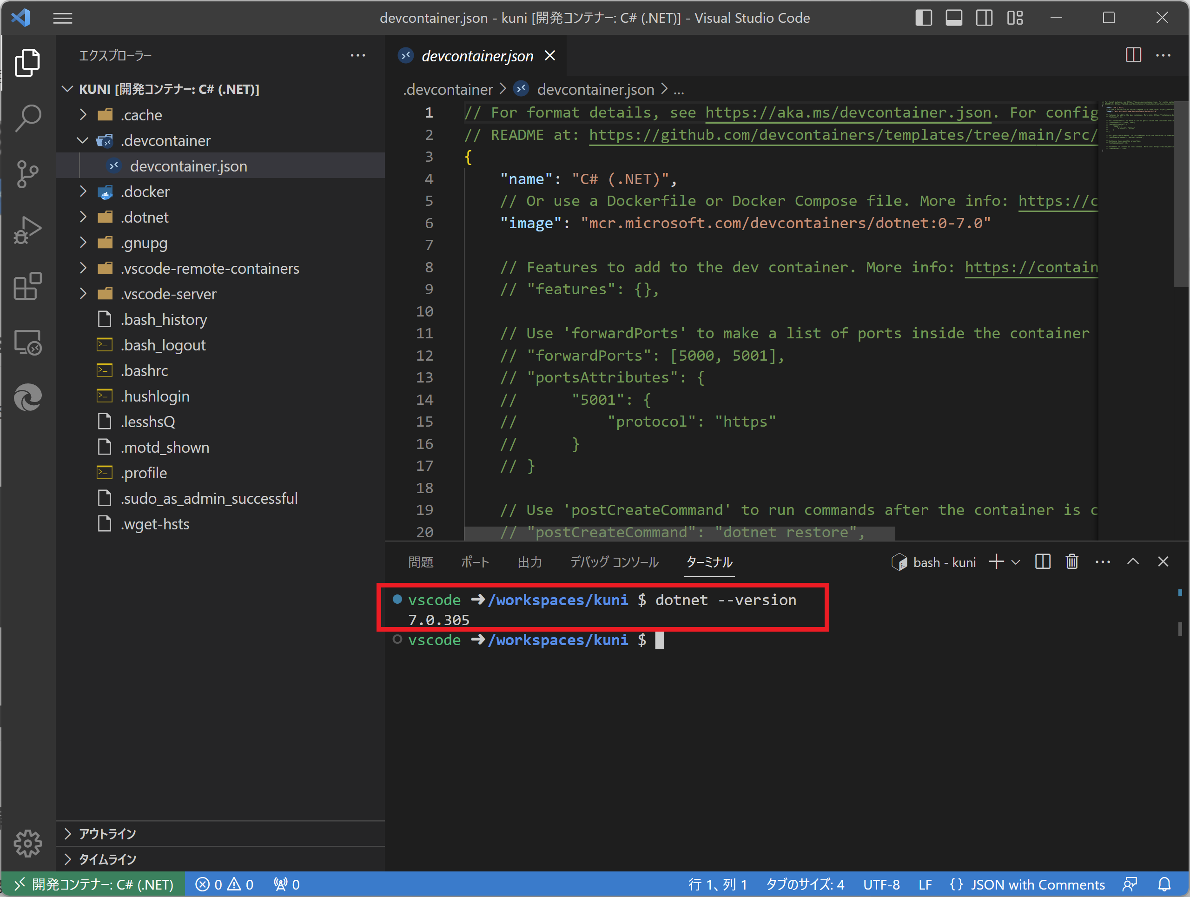Open the .wget-hsts file

(x=221, y=524)
